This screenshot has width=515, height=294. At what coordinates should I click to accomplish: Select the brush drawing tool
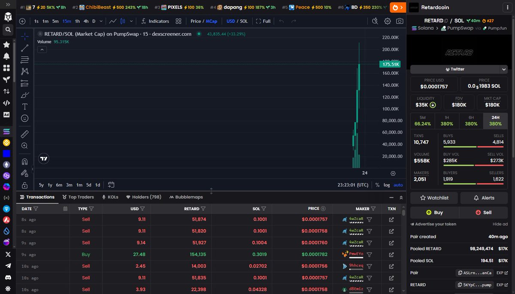(x=24, y=95)
